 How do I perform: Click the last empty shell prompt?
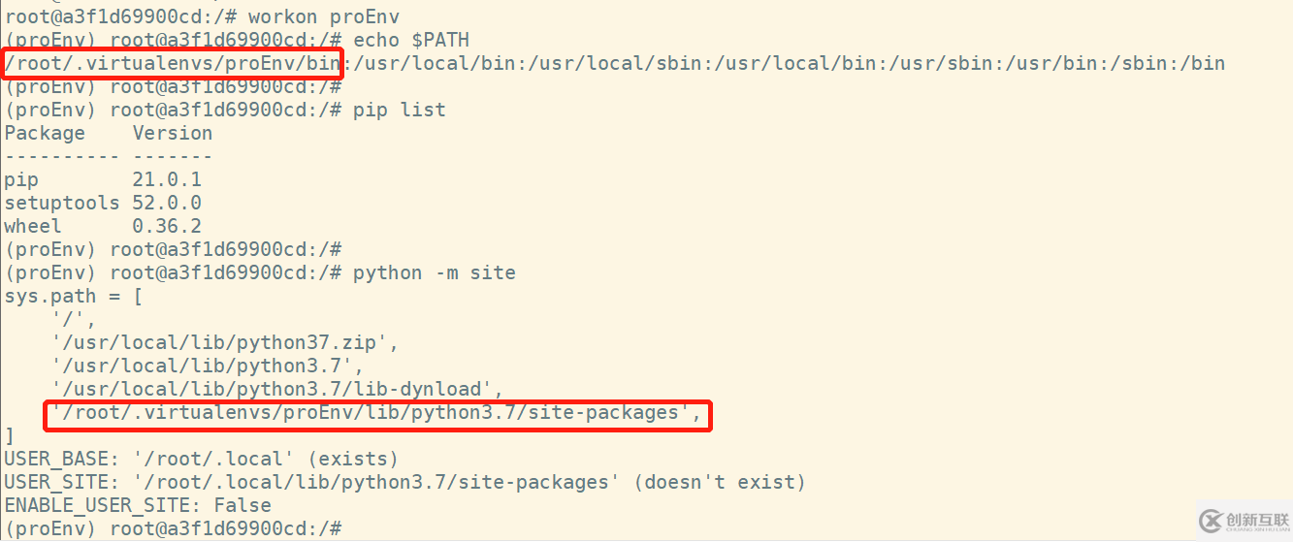point(173,528)
